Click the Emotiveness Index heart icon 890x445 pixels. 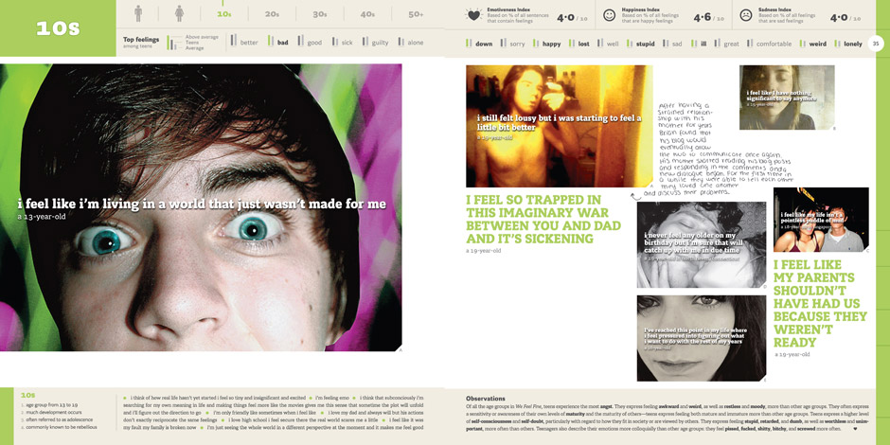tap(473, 15)
